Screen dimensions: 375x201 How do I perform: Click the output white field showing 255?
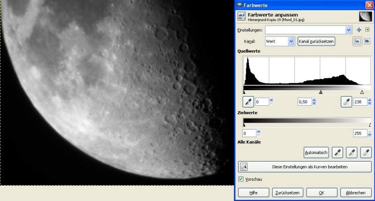[360, 133]
